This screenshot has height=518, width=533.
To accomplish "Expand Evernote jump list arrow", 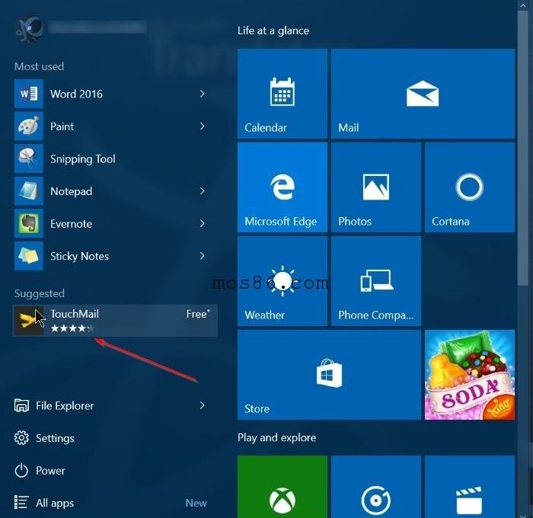I will (203, 223).
